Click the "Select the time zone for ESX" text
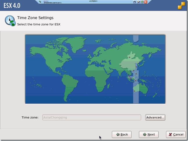This screenshot has width=188, height=141. click(39, 24)
